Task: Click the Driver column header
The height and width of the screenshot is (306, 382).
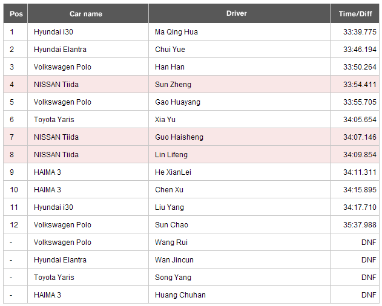Action: coord(239,14)
